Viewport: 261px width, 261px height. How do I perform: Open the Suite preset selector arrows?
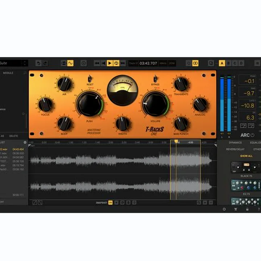[25, 63]
